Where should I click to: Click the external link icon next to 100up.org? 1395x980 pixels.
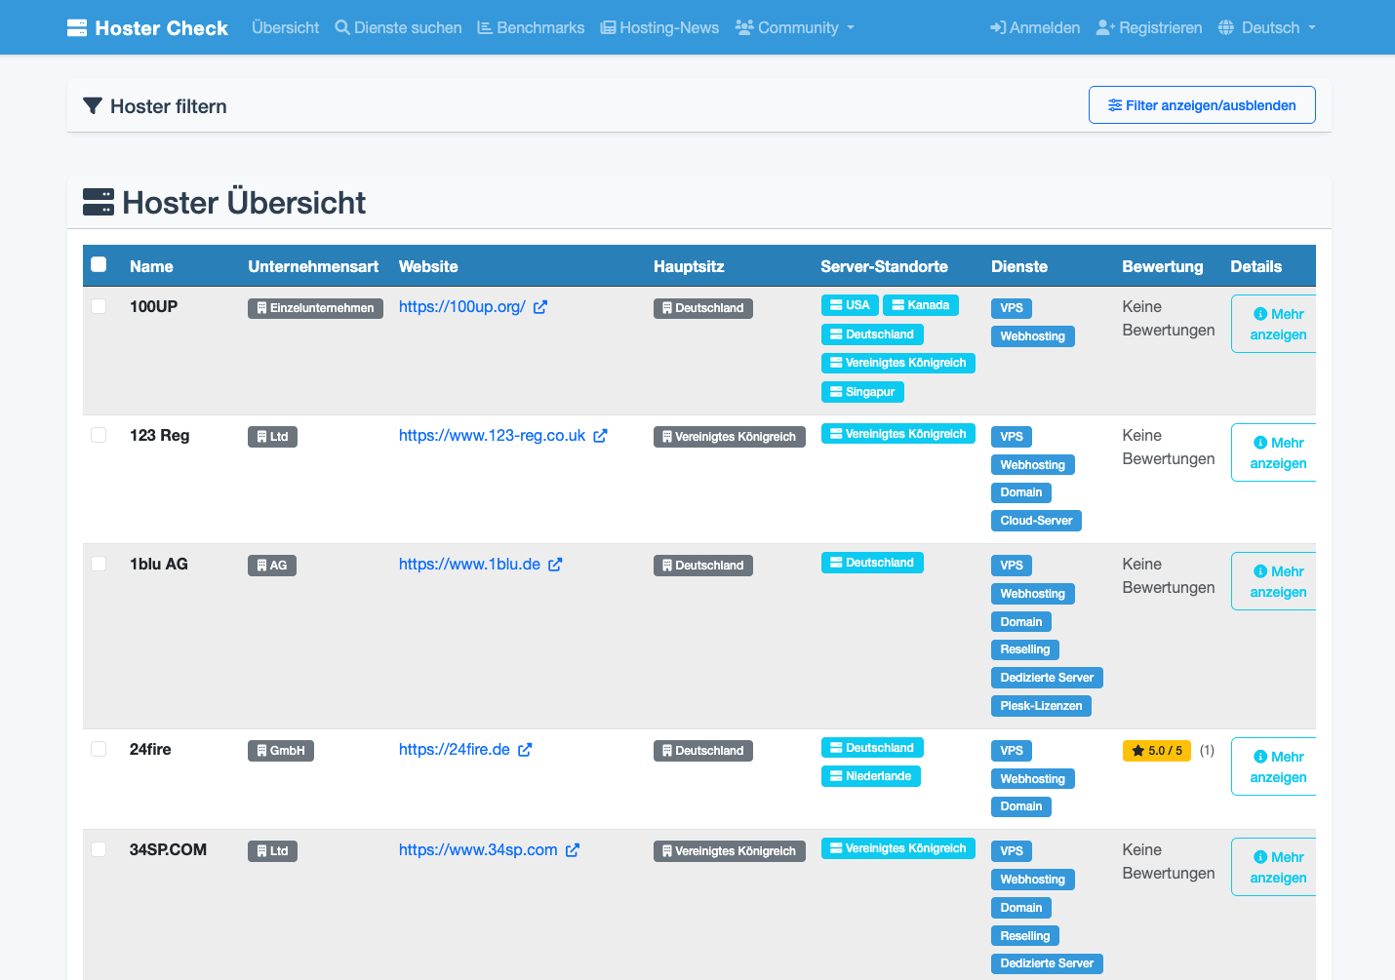[540, 307]
